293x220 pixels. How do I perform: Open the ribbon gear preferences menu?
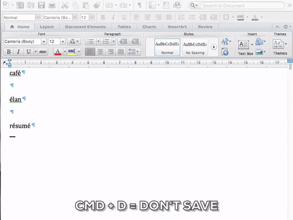point(287,27)
